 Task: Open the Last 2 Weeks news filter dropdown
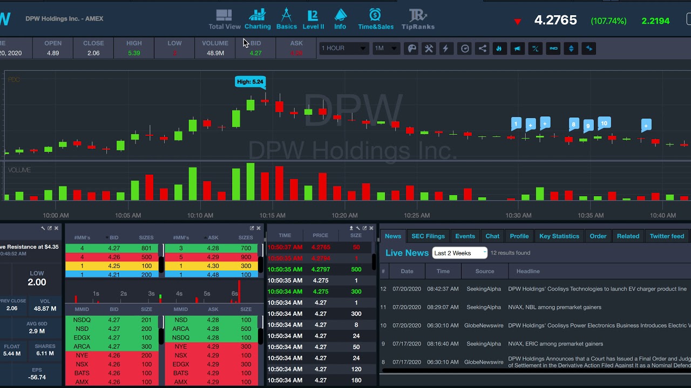(460, 253)
